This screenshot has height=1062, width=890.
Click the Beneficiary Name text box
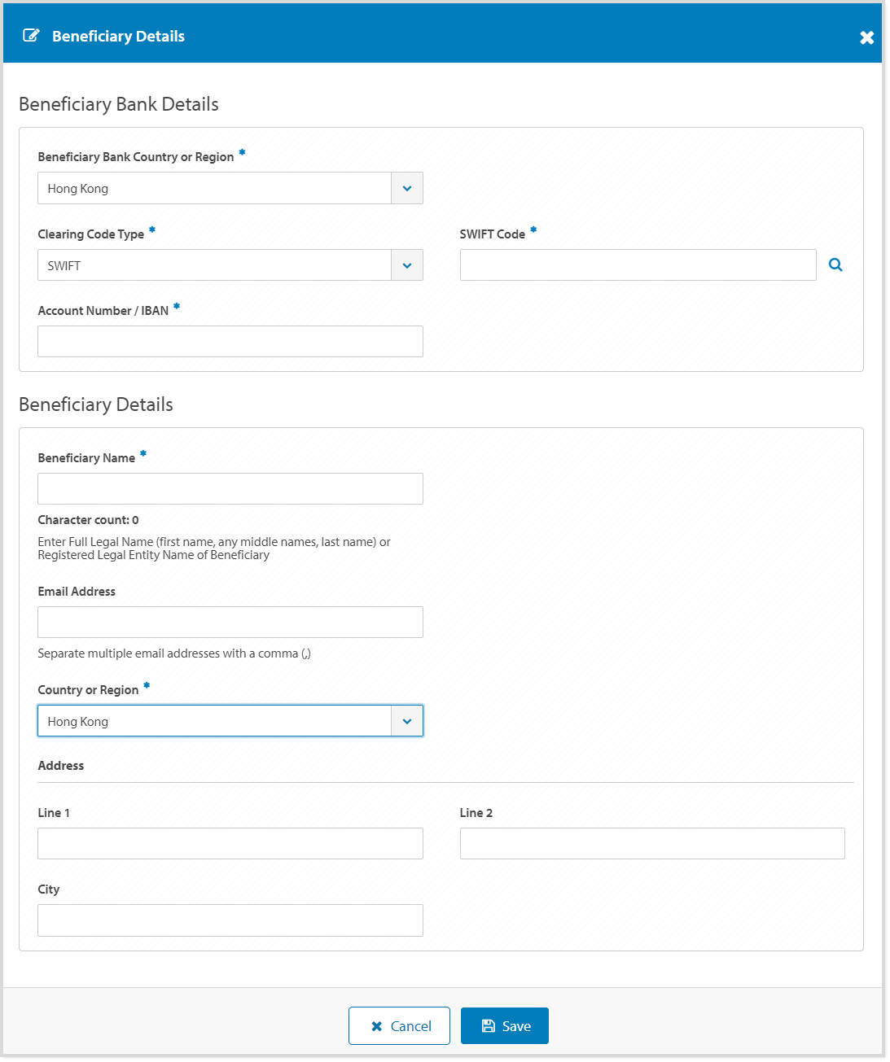pyautogui.click(x=230, y=488)
